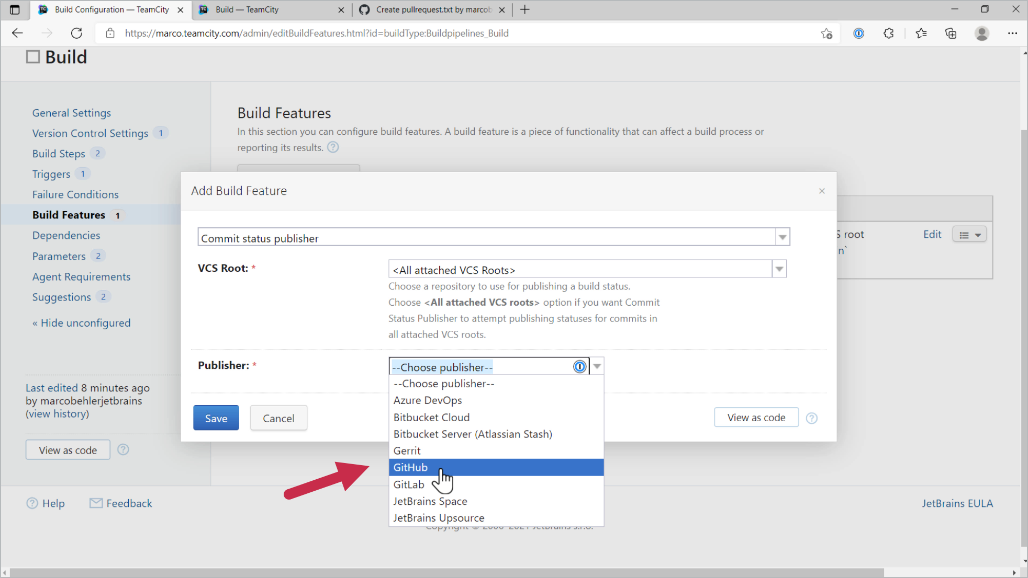Open the actions dropdown next to Edit
This screenshot has height=578, width=1028.
pos(969,234)
